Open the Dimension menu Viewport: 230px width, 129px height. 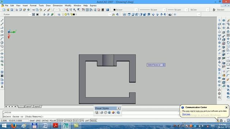tap(57, 6)
